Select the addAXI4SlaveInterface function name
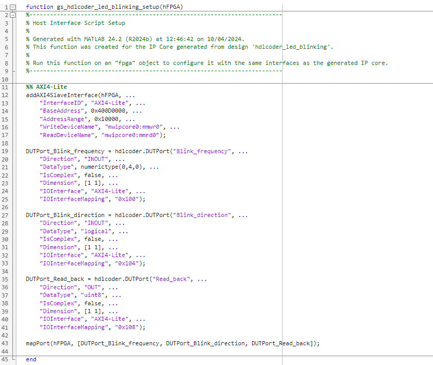Image resolution: width=433 pixels, height=365 pixels. click(x=59, y=94)
